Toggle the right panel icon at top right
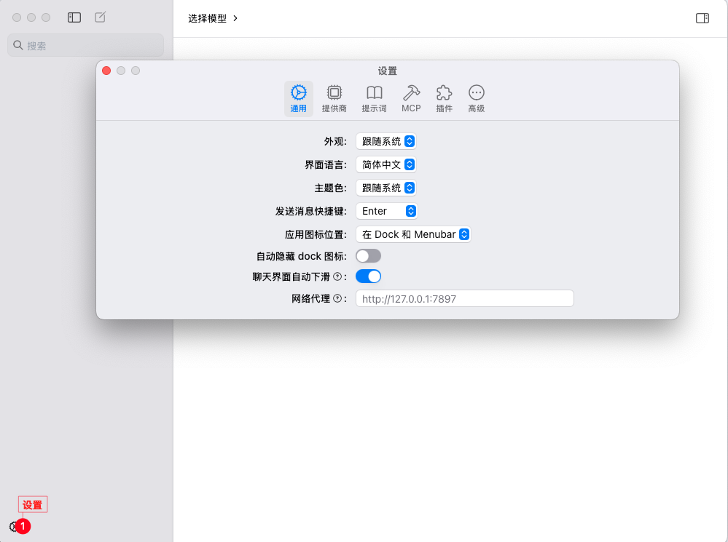The image size is (728, 542). click(702, 18)
